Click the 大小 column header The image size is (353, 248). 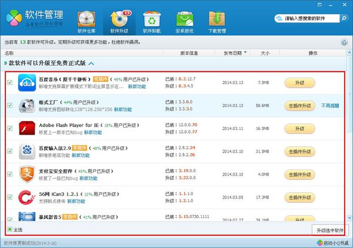pyautogui.click(x=265, y=53)
